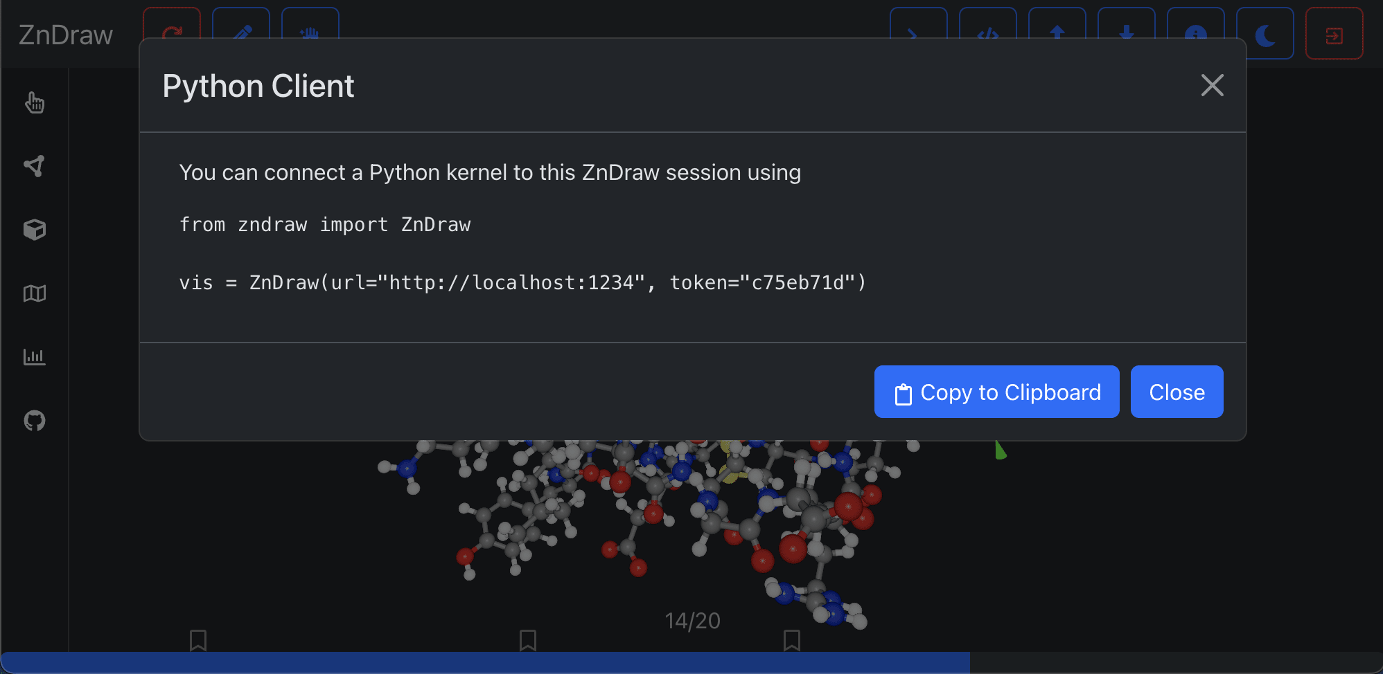The height and width of the screenshot is (674, 1383).
Task: Open the send message paper-plane sidebar icon
Action: click(35, 165)
